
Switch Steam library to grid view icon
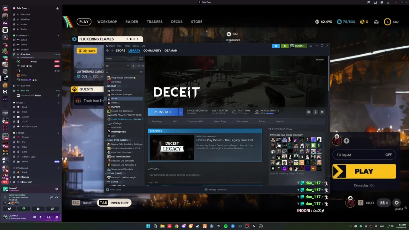coord(141,59)
